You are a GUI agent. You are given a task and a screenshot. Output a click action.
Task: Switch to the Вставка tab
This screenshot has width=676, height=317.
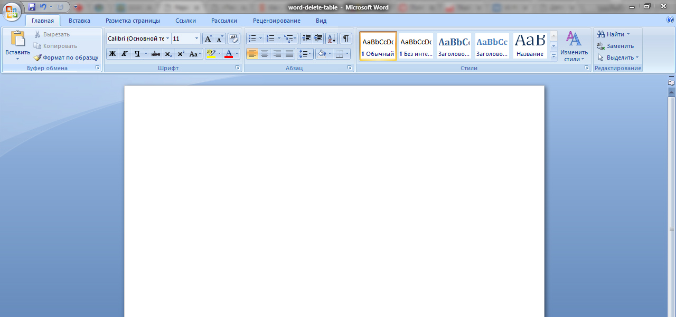pyautogui.click(x=79, y=21)
